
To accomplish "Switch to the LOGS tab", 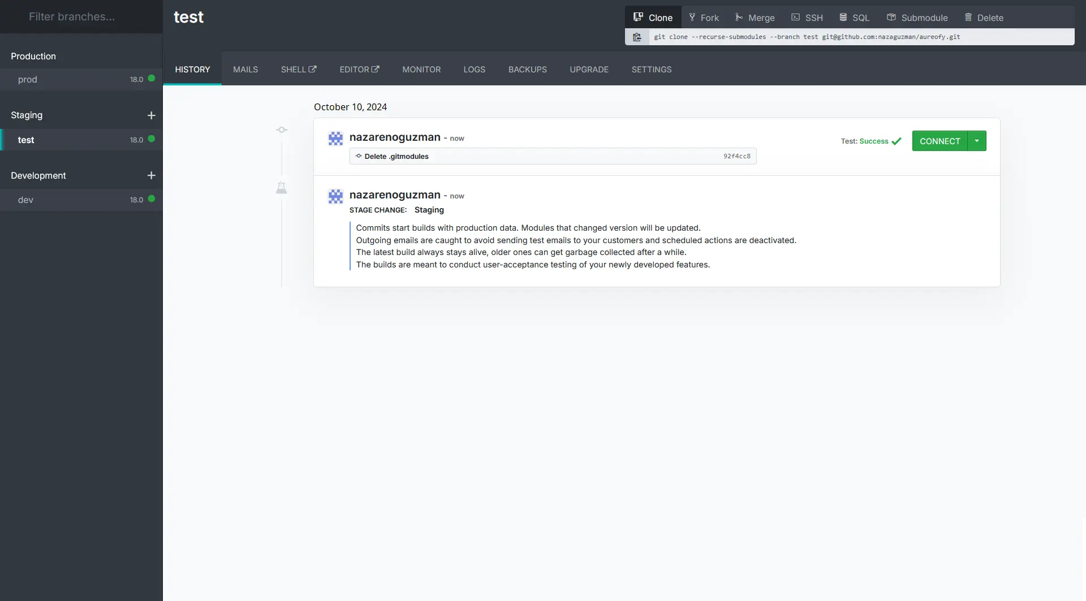I will click(474, 70).
